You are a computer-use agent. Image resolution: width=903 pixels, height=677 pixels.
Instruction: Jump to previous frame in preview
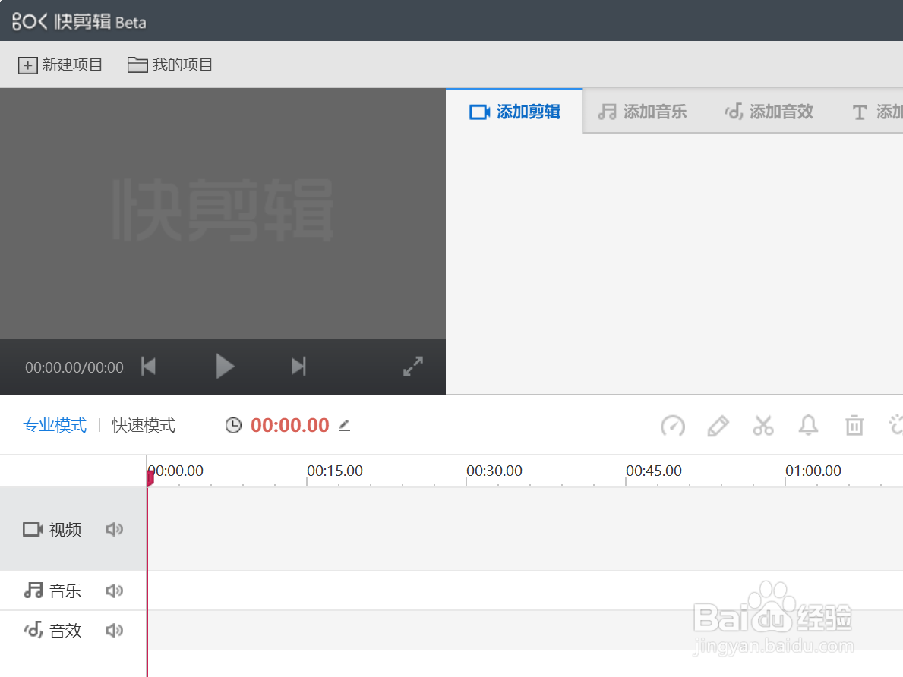pyautogui.click(x=149, y=367)
